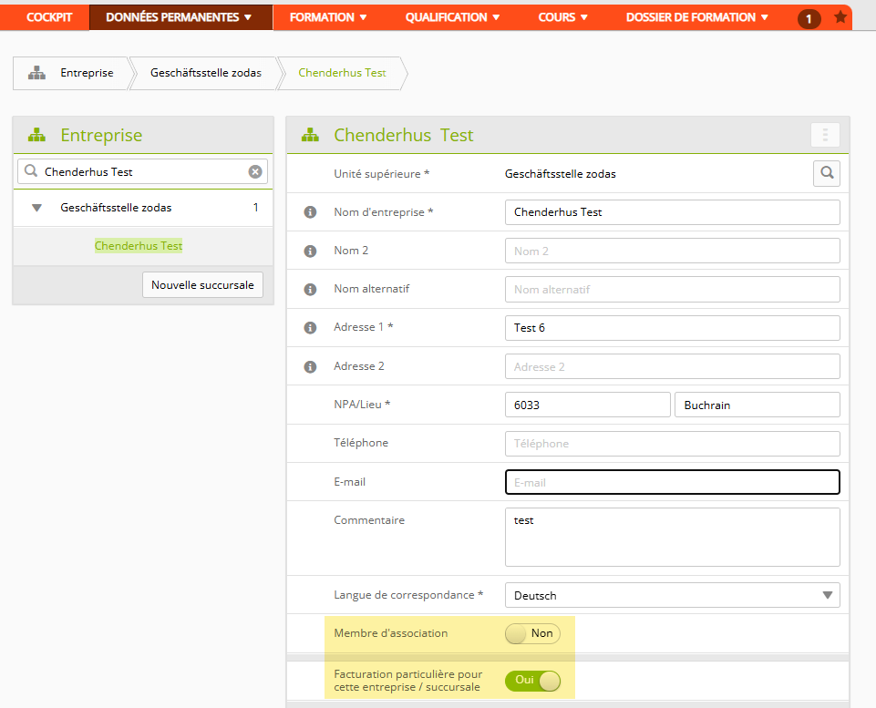Disable Facturation particulière toggle

532,681
